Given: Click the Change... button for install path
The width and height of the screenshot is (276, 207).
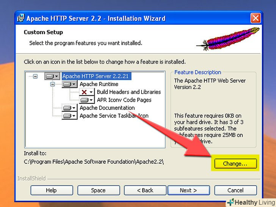Looking at the screenshot, I should [235, 163].
